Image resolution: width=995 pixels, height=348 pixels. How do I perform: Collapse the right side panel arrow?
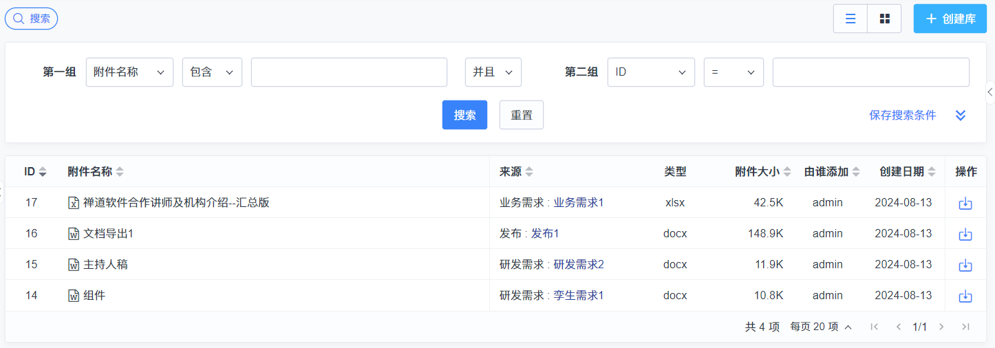point(990,91)
